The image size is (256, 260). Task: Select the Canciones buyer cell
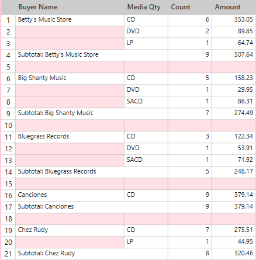70,196
